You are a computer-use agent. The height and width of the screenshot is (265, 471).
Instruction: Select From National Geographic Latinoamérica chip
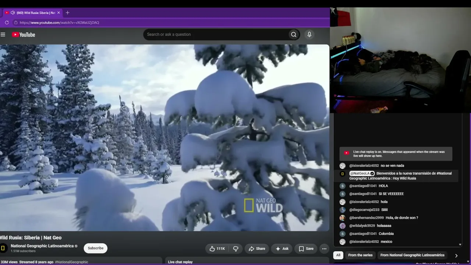click(412, 255)
